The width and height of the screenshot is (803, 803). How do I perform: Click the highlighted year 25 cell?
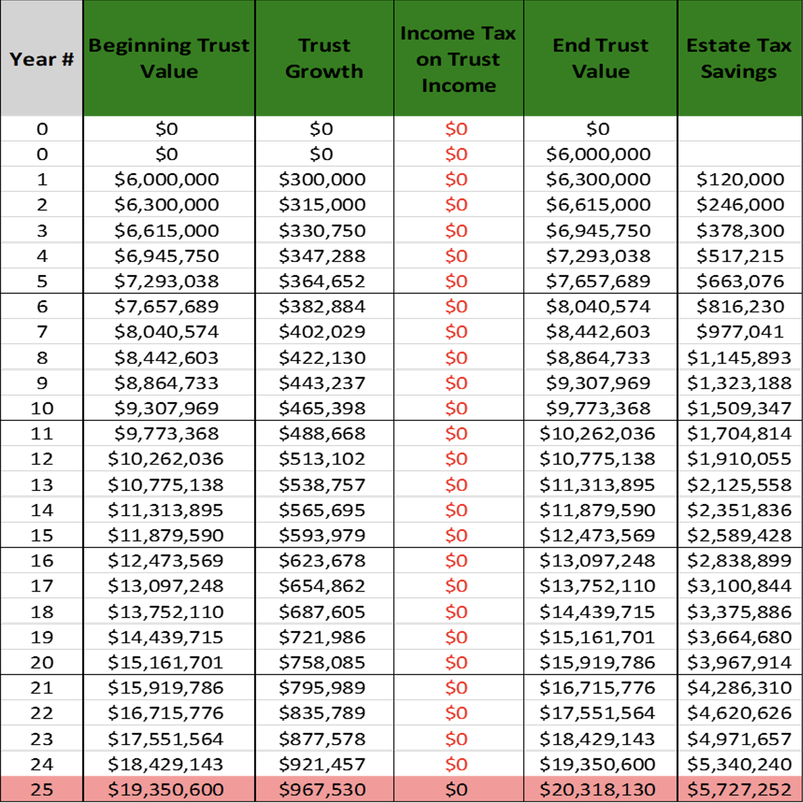42,789
